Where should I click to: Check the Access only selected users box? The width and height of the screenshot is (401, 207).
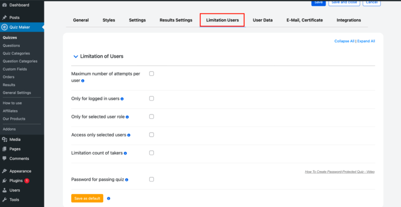[151, 135]
